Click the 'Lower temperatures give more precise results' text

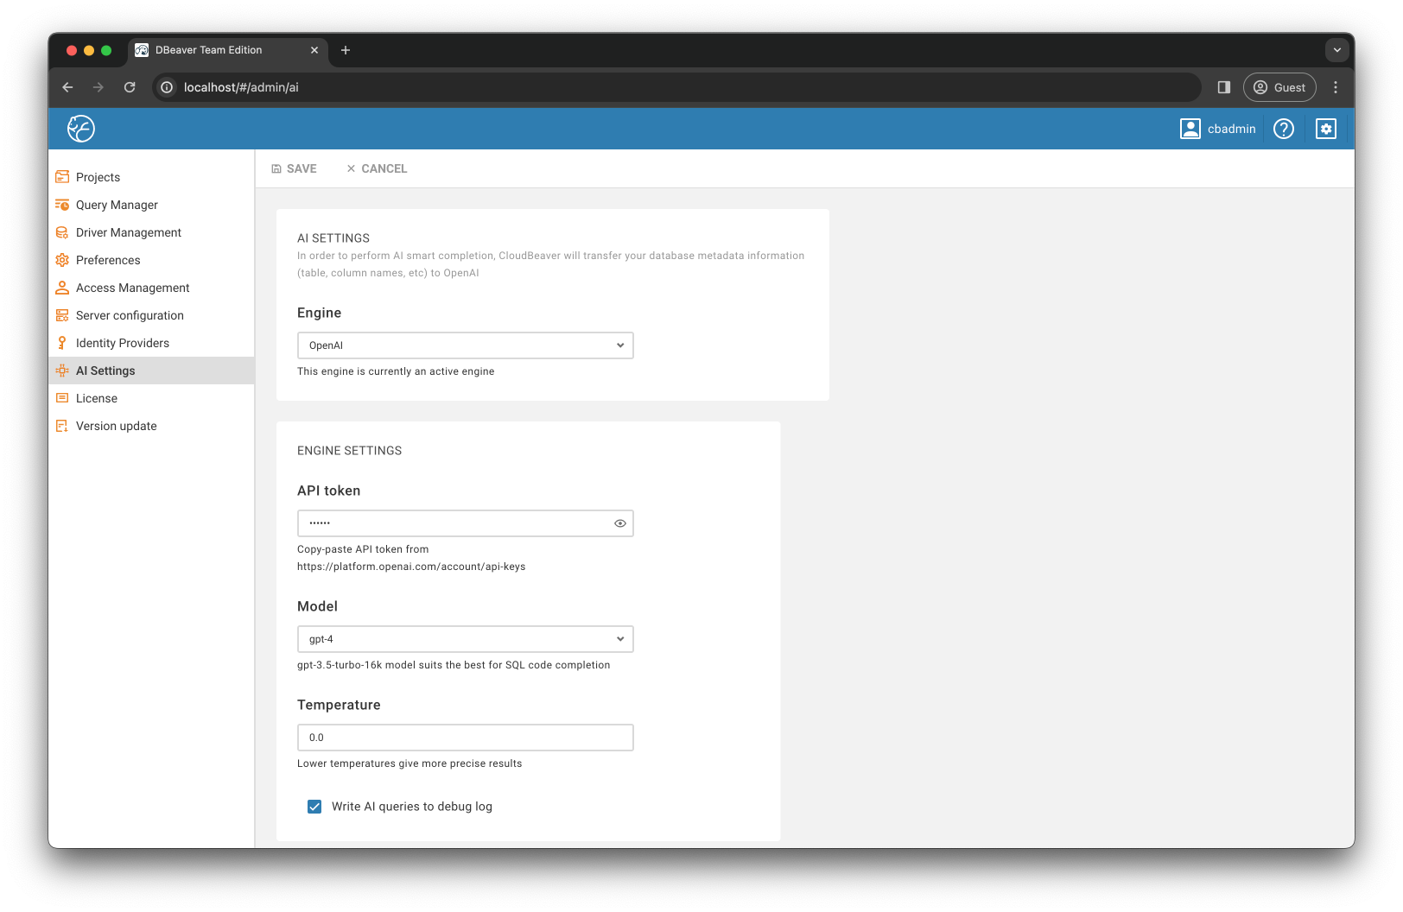tap(409, 763)
